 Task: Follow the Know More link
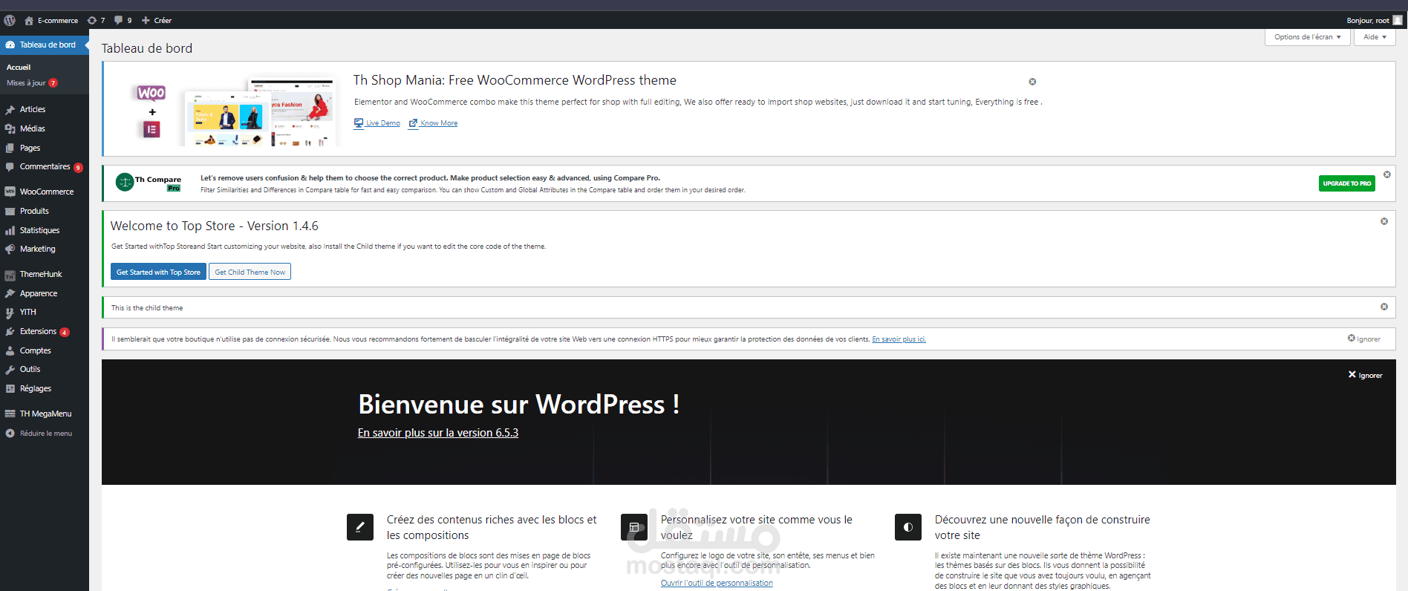tap(434, 123)
